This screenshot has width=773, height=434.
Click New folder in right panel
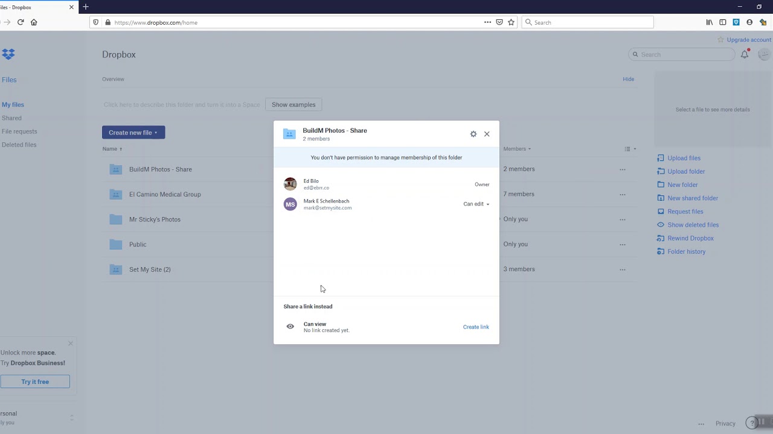[x=682, y=184]
